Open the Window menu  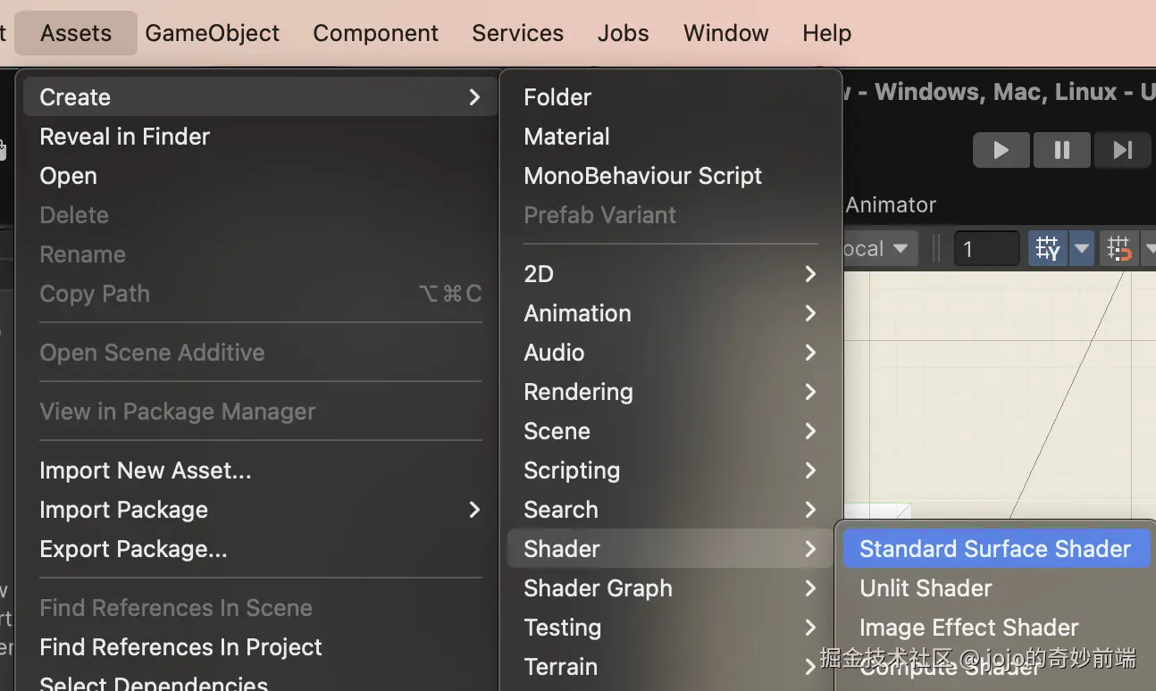coord(725,33)
